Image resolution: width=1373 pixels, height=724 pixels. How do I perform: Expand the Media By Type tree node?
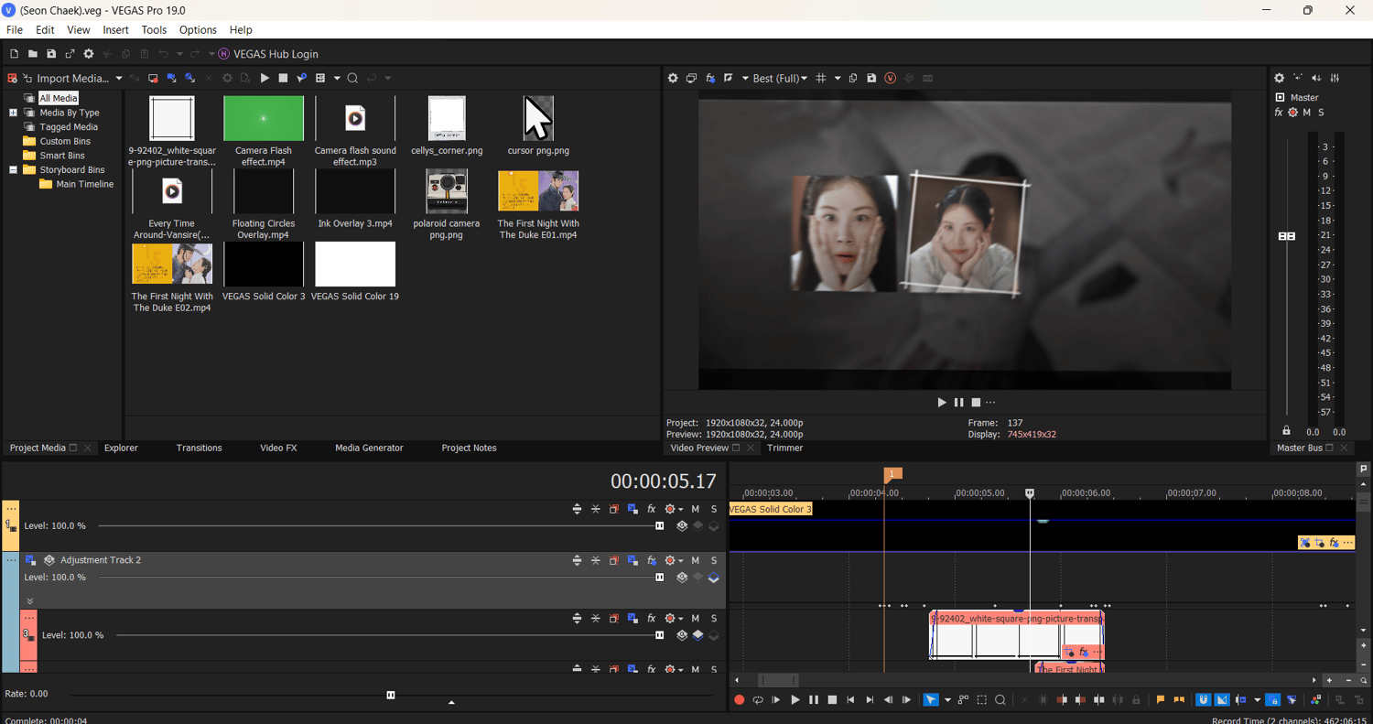click(13, 113)
